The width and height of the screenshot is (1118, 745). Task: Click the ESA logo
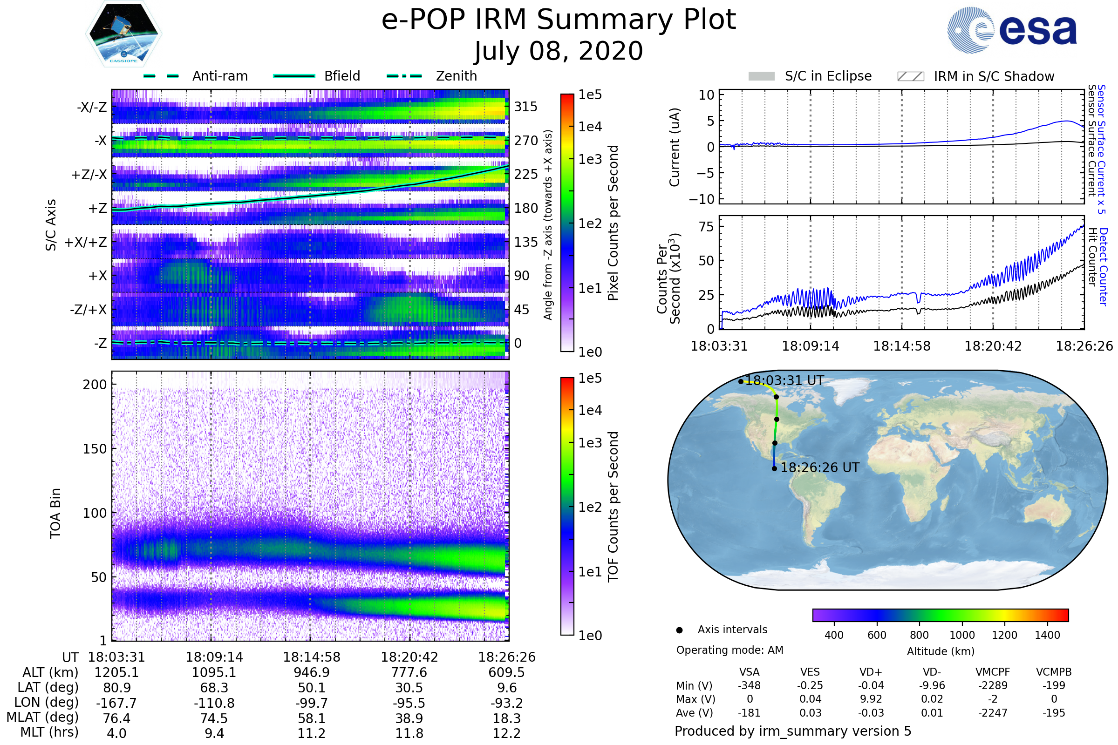[1012, 29]
